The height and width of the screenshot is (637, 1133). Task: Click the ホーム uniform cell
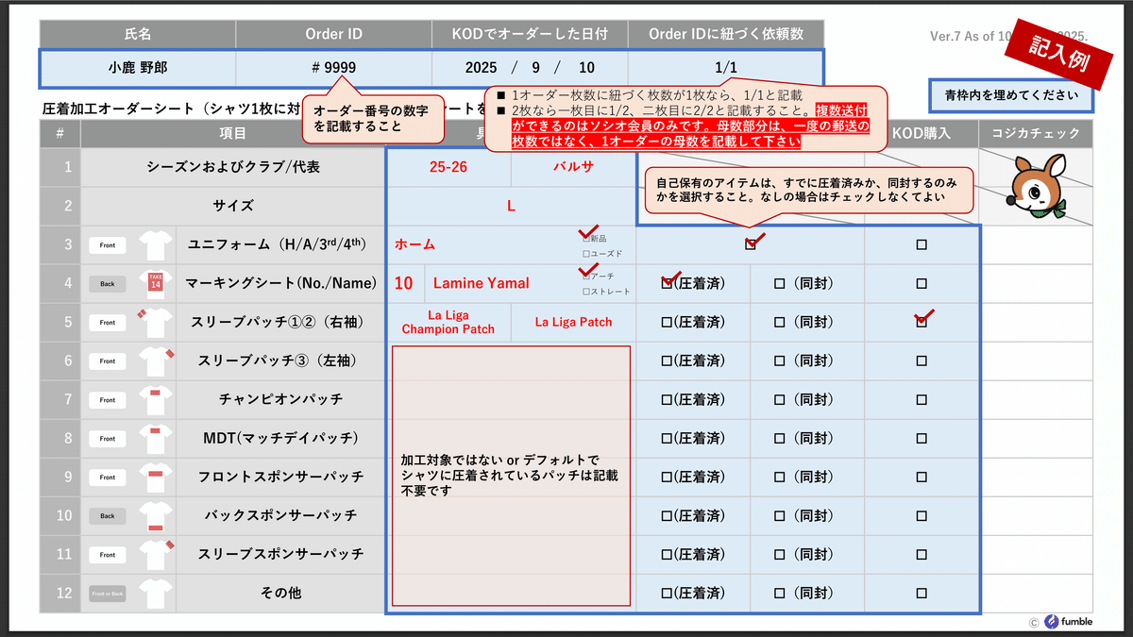click(x=511, y=244)
